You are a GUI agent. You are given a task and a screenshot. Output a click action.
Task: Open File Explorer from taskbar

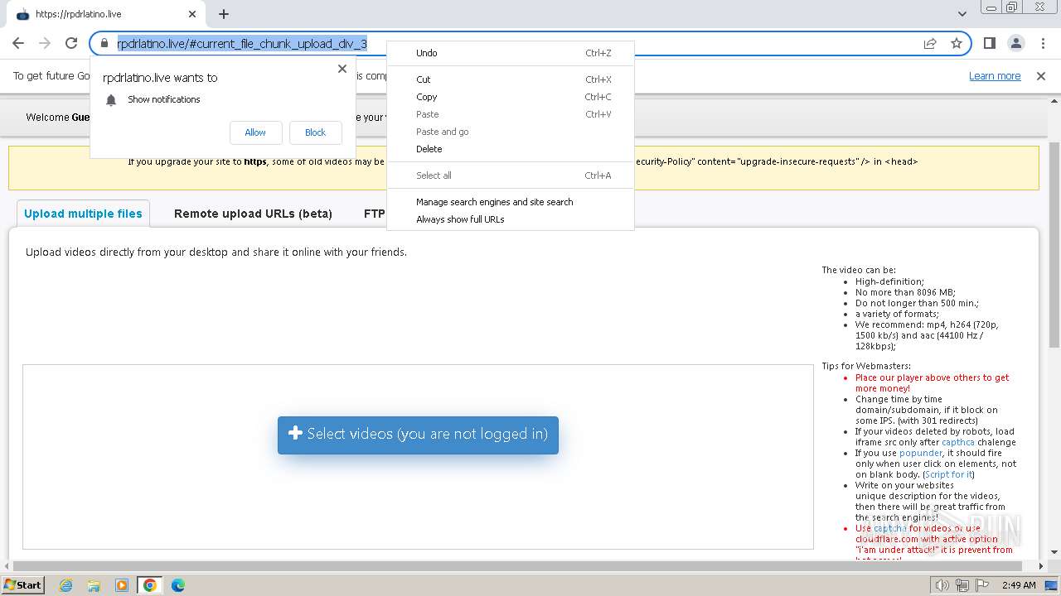(94, 585)
